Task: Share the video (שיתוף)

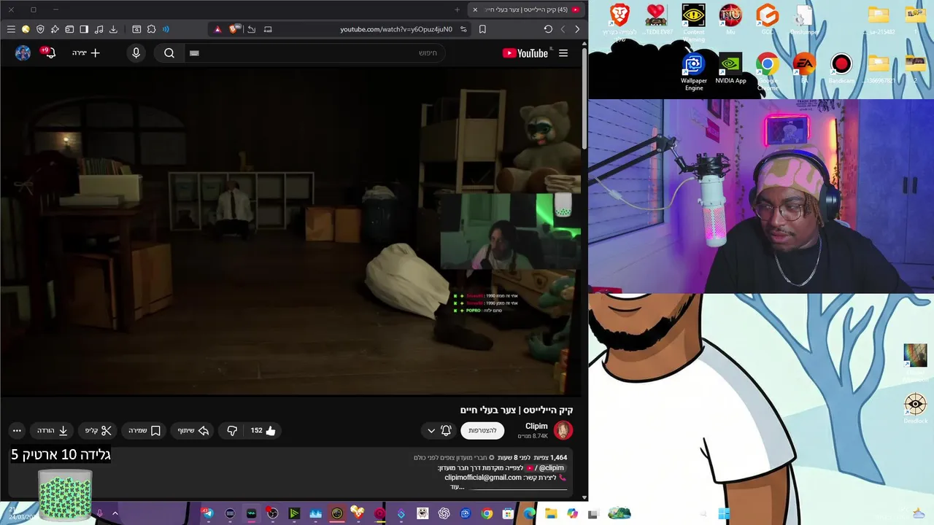Action: click(193, 430)
